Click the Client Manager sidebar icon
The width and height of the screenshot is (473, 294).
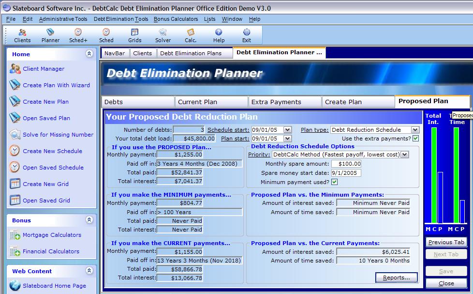15,69
